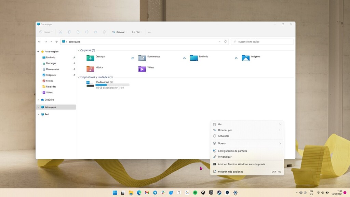
Task: Select the Rename icon in the toolbar
Action: click(86, 32)
